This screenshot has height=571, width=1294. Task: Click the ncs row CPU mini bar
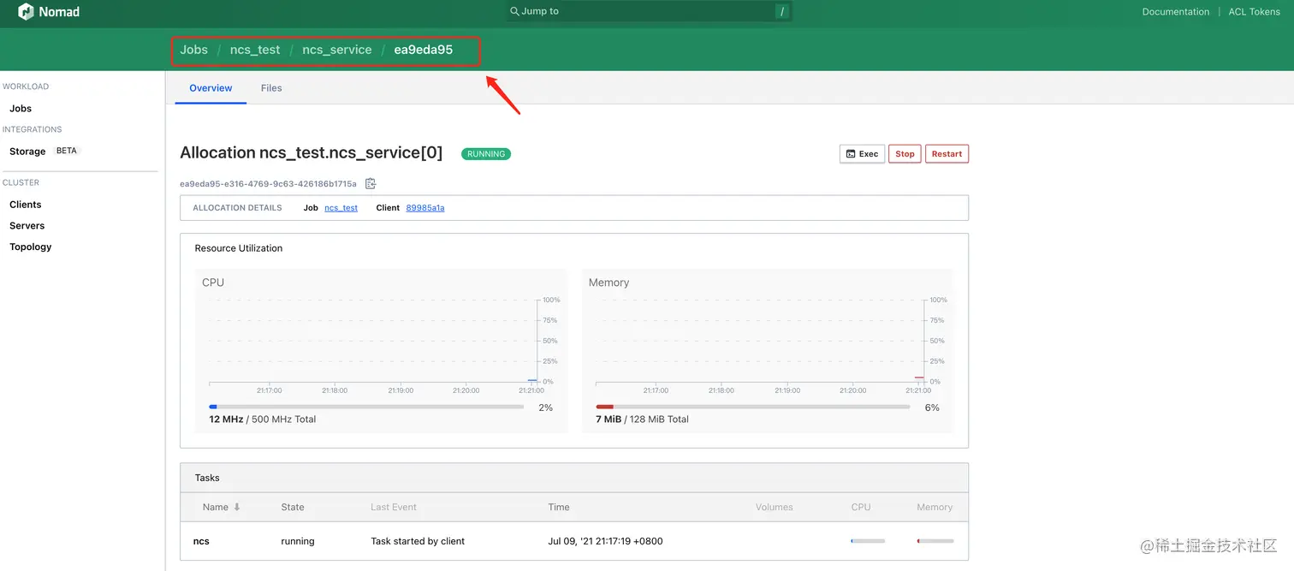pyautogui.click(x=868, y=541)
